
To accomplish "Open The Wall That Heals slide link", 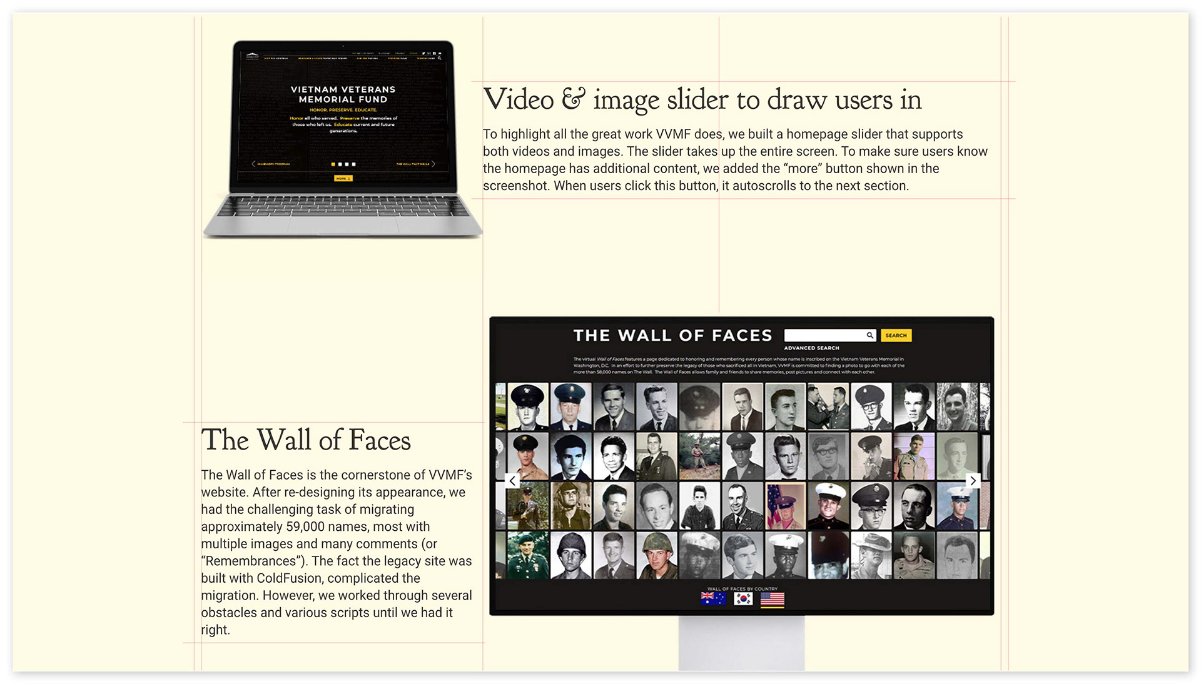I will tap(413, 164).
